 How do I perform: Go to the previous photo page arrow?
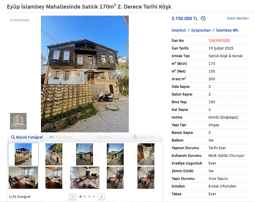coord(73,197)
